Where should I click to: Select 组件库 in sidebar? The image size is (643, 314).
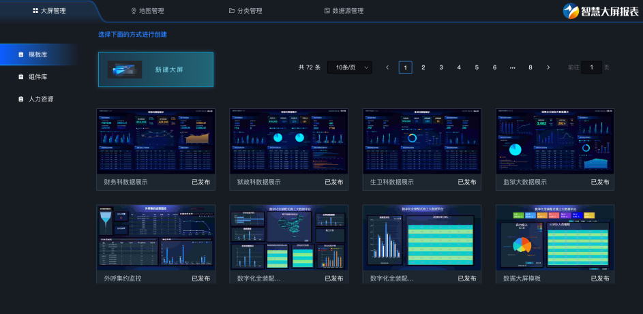coord(39,76)
